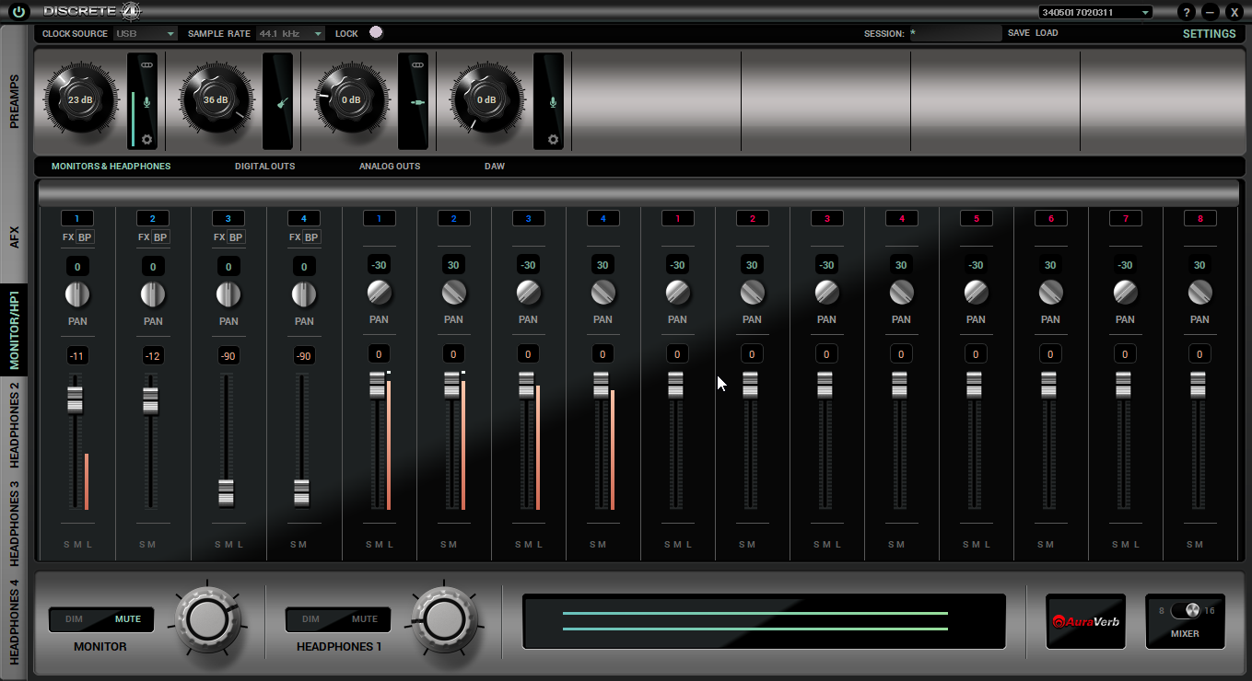
Task: Click the -11 fader value box
Action: coord(77,356)
